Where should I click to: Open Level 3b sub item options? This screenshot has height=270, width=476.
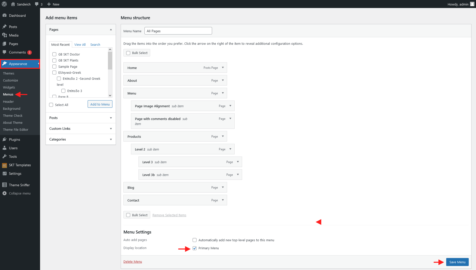click(238, 174)
